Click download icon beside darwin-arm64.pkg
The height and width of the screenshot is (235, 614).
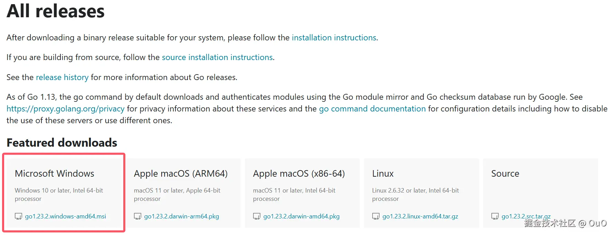[137, 216]
